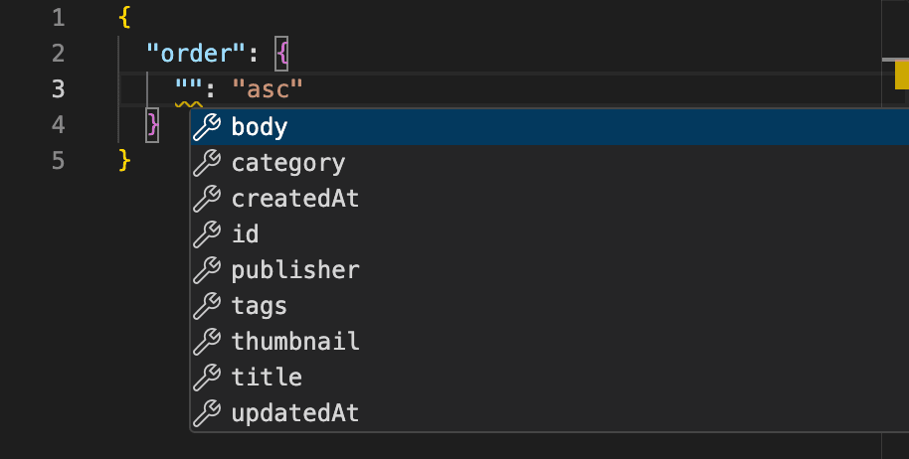Click the wrench icon beside category
The image size is (909, 459).
click(206, 163)
